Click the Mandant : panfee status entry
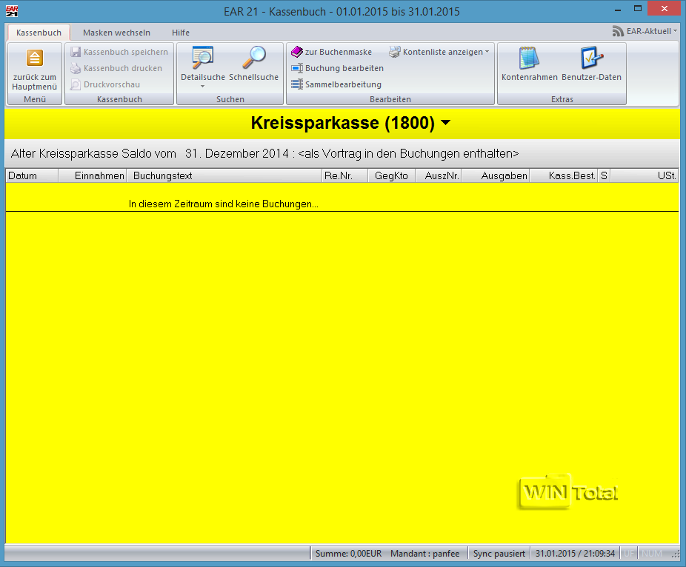This screenshot has height=567, width=686. [424, 554]
